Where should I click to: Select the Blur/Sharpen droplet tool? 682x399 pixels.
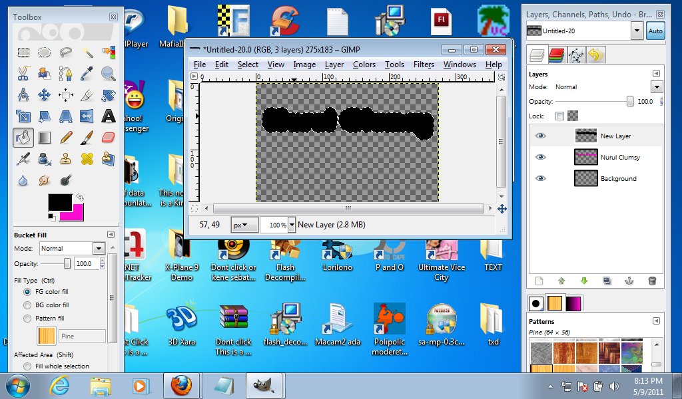(x=23, y=180)
